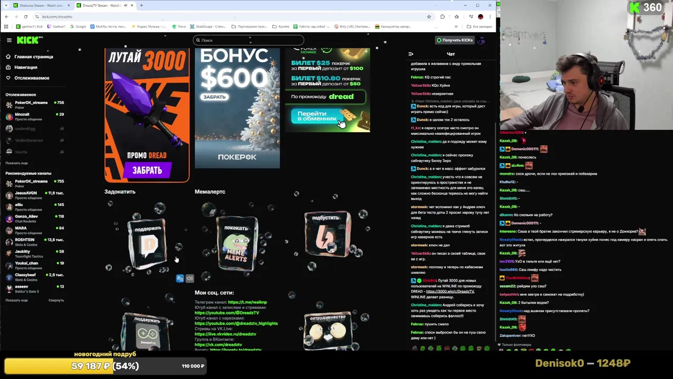Open the Все закладки folder
Image resolution: width=673 pixels, height=379 pixels.
click(480, 26)
